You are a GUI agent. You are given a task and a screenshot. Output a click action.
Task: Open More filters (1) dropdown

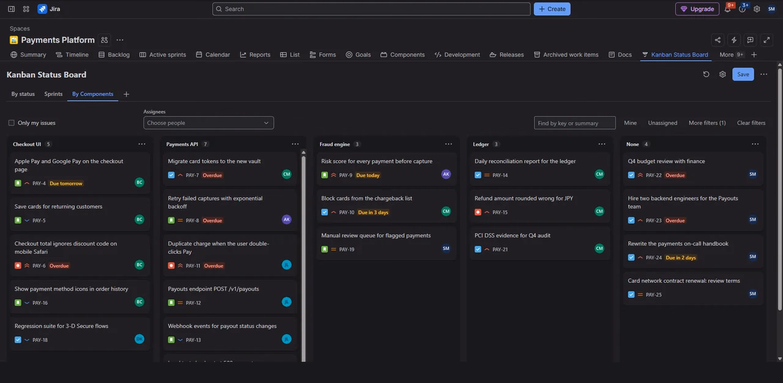click(x=707, y=123)
